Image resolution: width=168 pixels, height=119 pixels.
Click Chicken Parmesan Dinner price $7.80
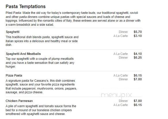coord(138,101)
